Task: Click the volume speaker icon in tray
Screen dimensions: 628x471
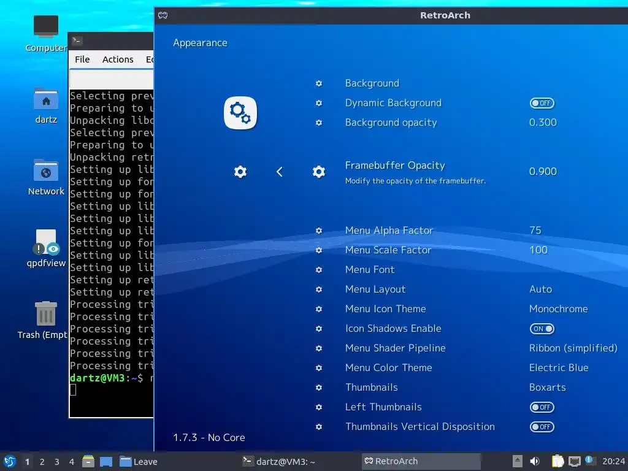Action: click(x=535, y=461)
